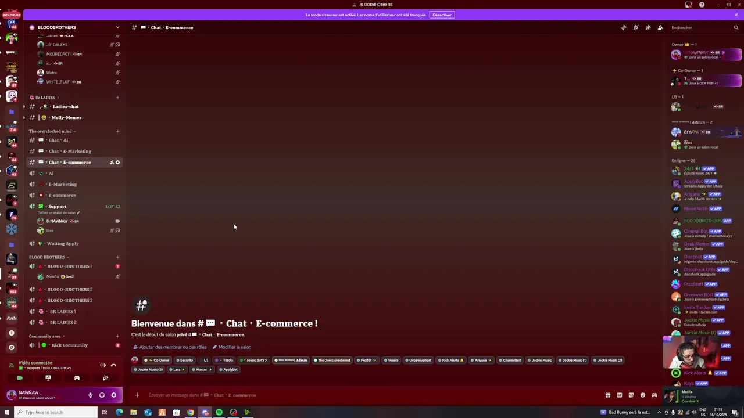Image resolution: width=744 pixels, height=418 pixels.
Task: Click the Windows Start button
Action: pos(7,412)
